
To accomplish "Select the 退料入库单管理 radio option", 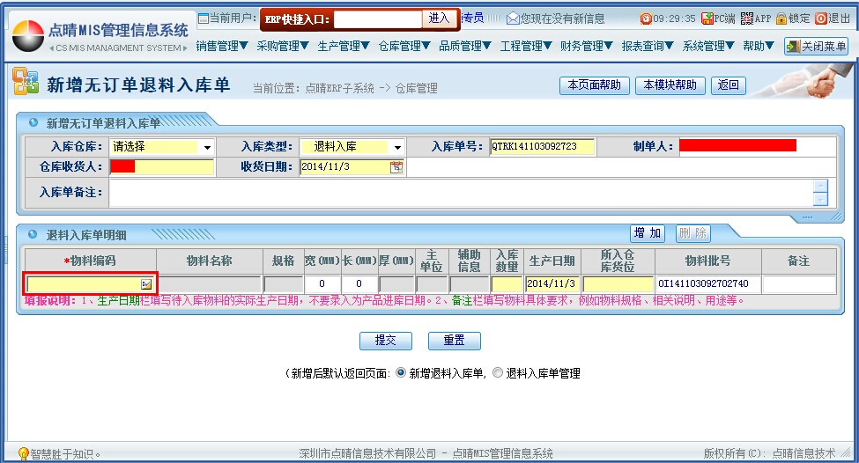I will tap(498, 373).
